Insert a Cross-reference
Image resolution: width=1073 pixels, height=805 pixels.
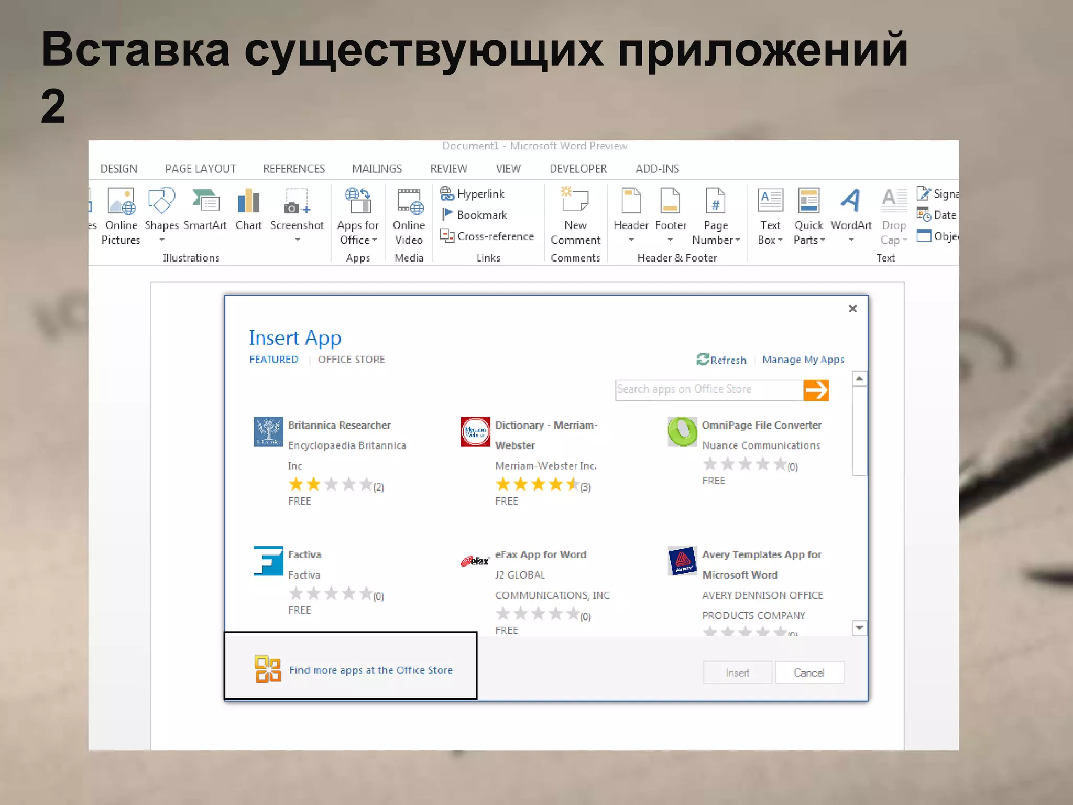487,236
